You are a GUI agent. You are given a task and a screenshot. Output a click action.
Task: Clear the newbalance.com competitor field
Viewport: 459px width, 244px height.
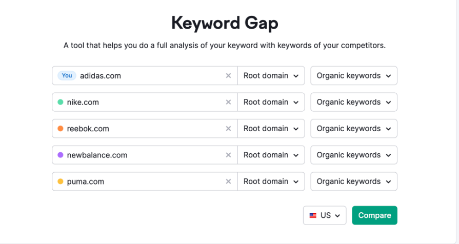click(228, 155)
